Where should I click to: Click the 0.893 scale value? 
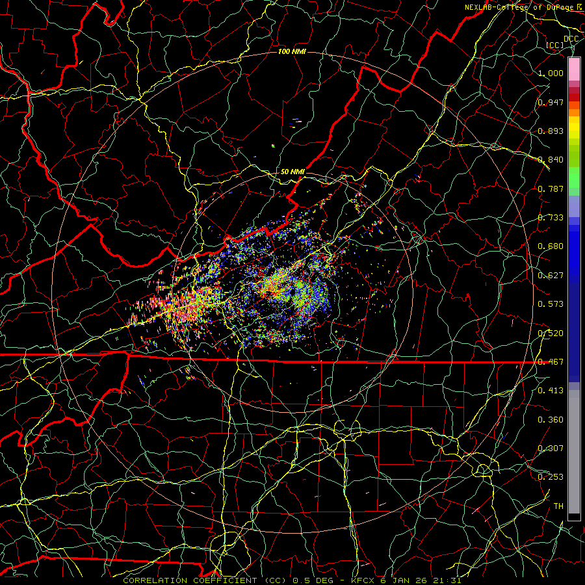coord(551,131)
